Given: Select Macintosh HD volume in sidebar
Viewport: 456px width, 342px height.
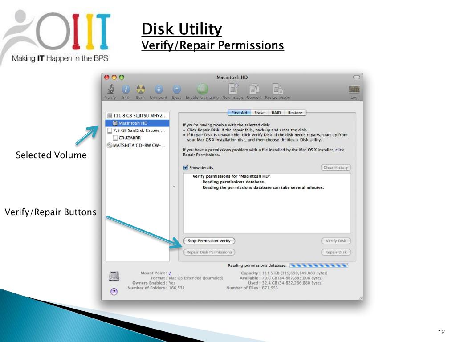Looking at the screenshot, I should [137, 123].
